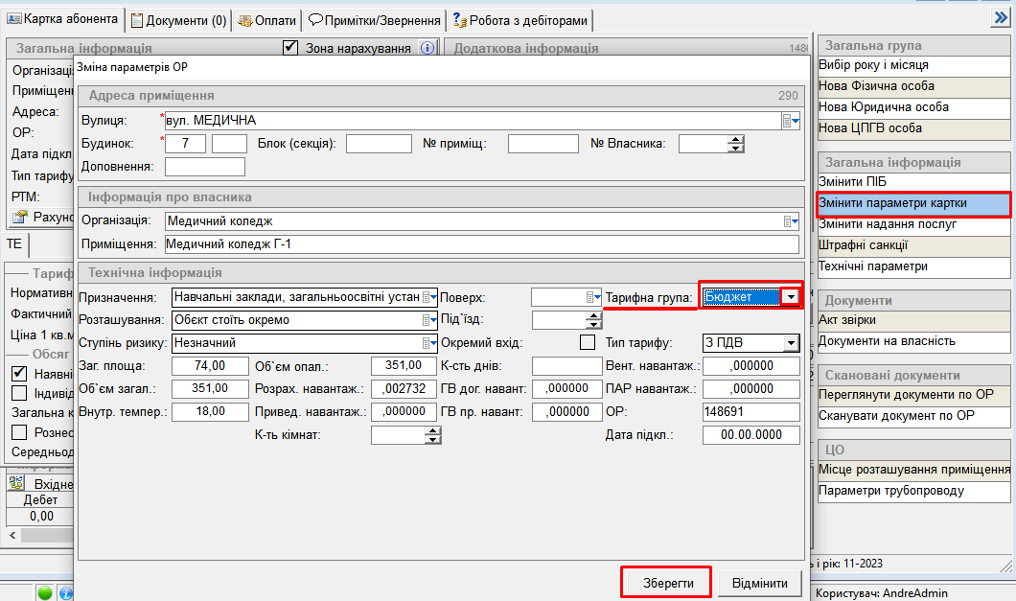Click the К-ть кімнат spinner arrows
The width and height of the screenshot is (1016, 601).
[433, 435]
